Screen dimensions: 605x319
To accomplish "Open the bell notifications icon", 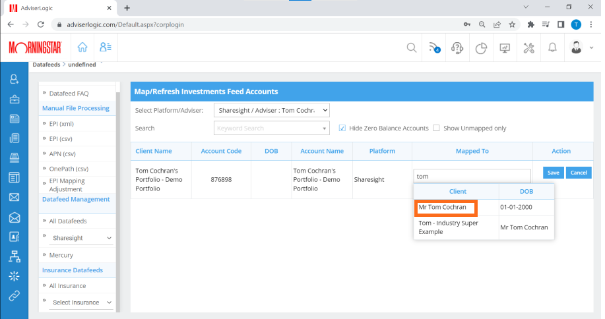I will tap(552, 47).
